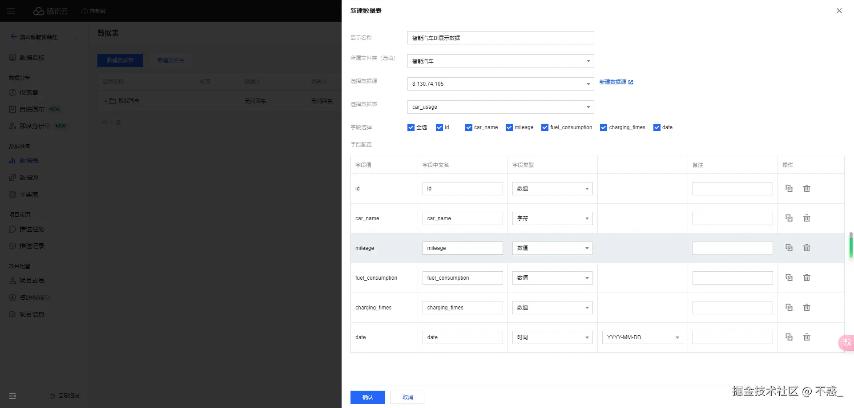Open 资源权限 in sidebar

(32, 297)
